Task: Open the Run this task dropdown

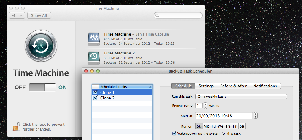Action: pos(241,96)
